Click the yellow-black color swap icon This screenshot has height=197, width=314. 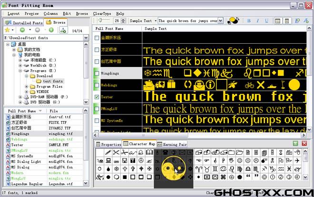(x=234, y=20)
